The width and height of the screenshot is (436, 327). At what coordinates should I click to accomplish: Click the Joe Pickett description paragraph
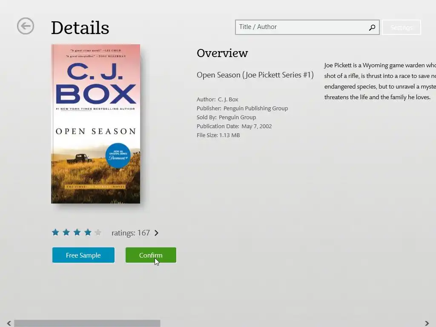point(380,81)
